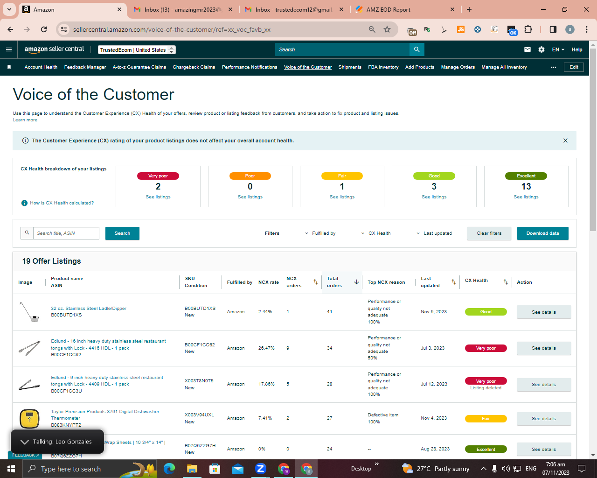Open the Edlund 16 inch tongs listing
Viewport: 597px width, 478px height.
pyautogui.click(x=108, y=344)
